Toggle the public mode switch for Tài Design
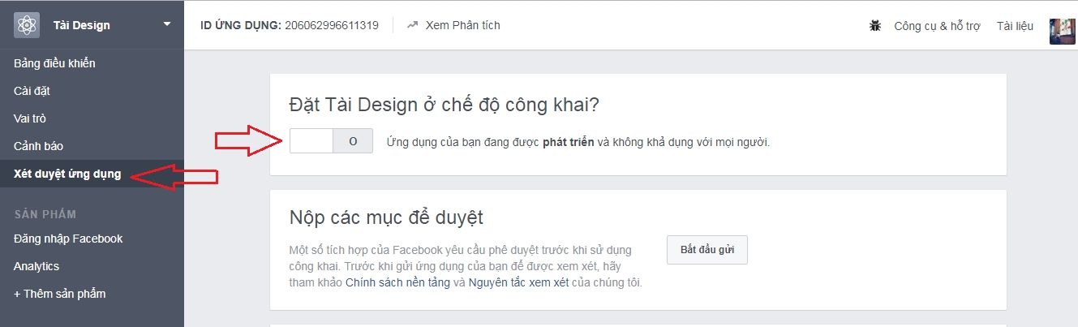The image size is (1078, 327). (x=331, y=140)
